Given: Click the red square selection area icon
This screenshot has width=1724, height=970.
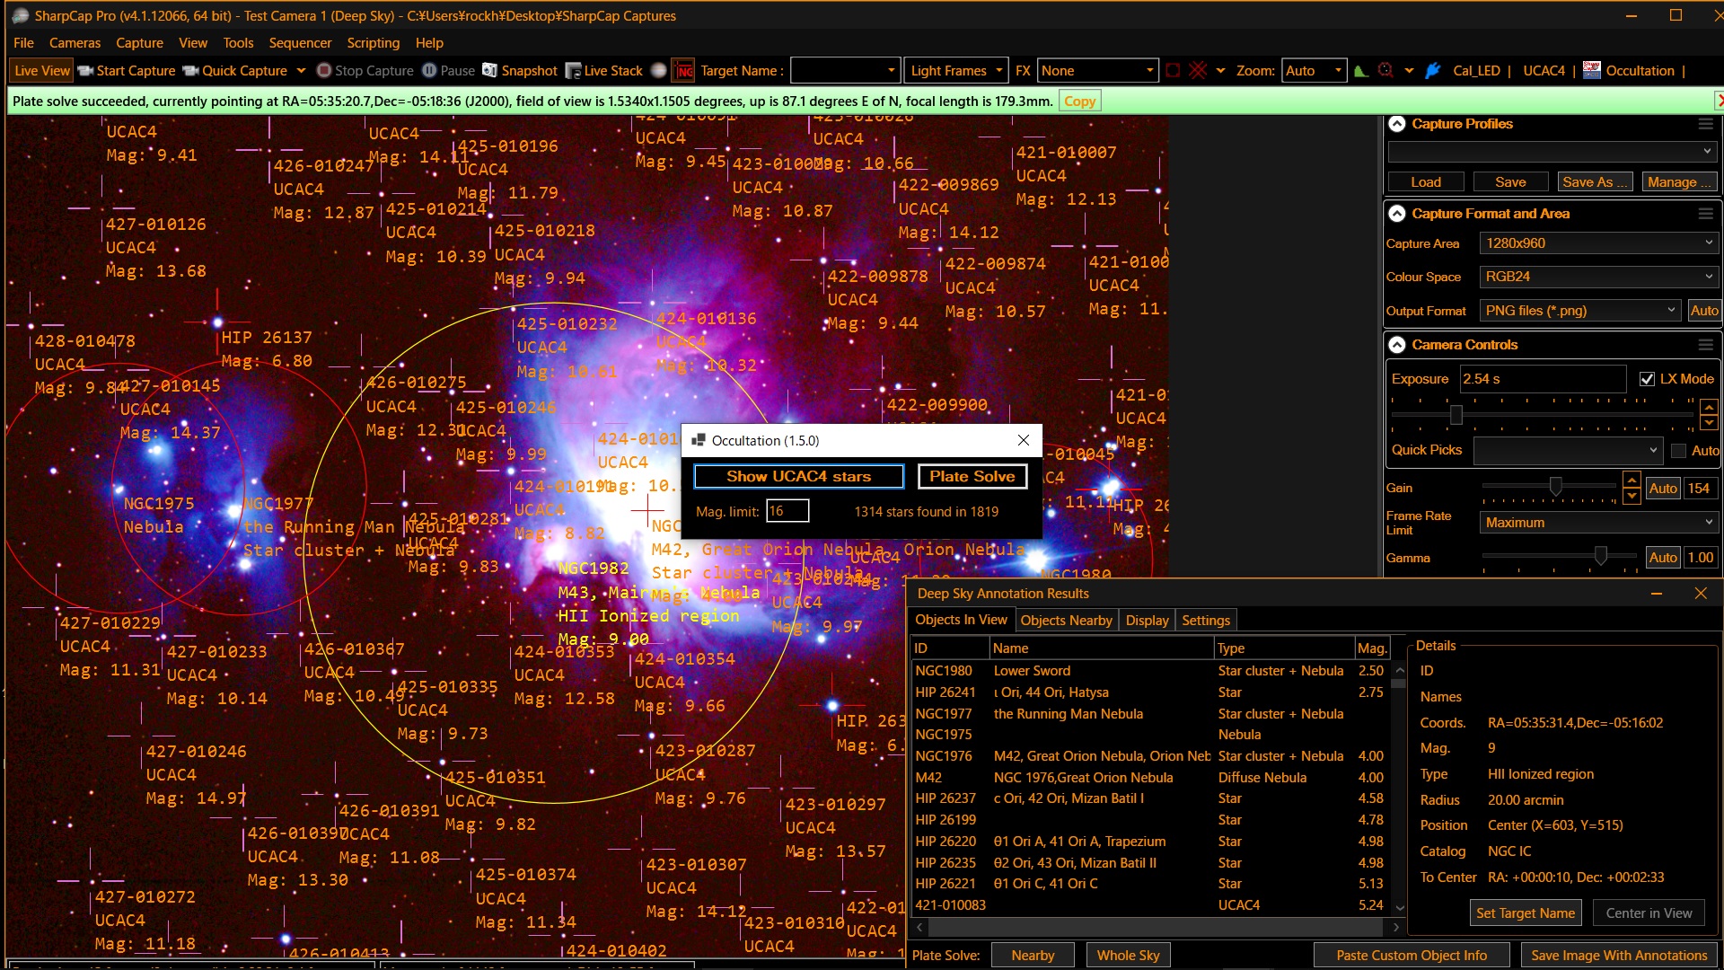Looking at the screenshot, I should click(1173, 71).
